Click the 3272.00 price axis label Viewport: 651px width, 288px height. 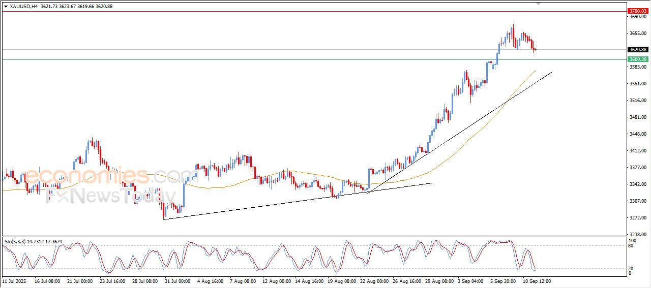pyautogui.click(x=637, y=217)
